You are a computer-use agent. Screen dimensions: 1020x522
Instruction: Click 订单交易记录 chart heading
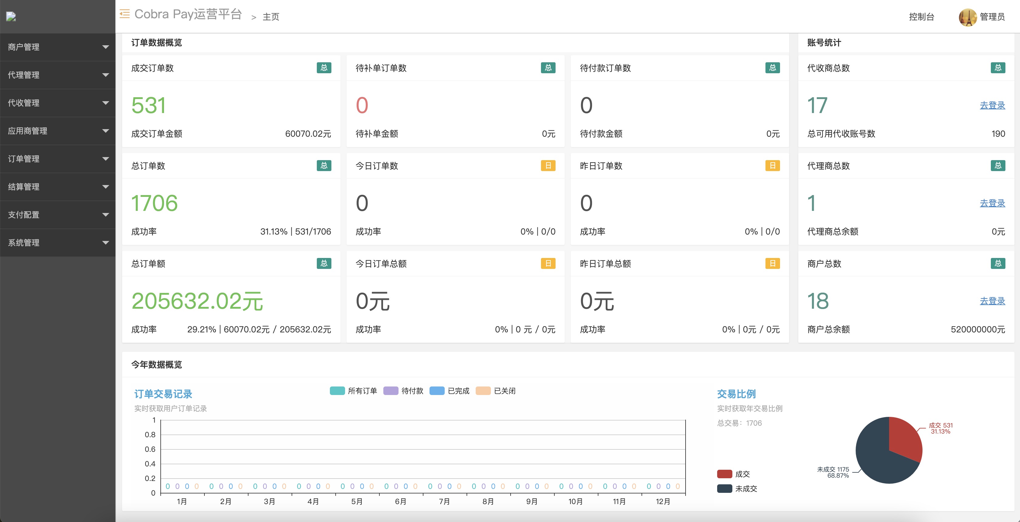click(x=163, y=394)
